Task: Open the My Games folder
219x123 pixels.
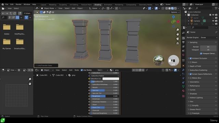Action: pos(7,44)
